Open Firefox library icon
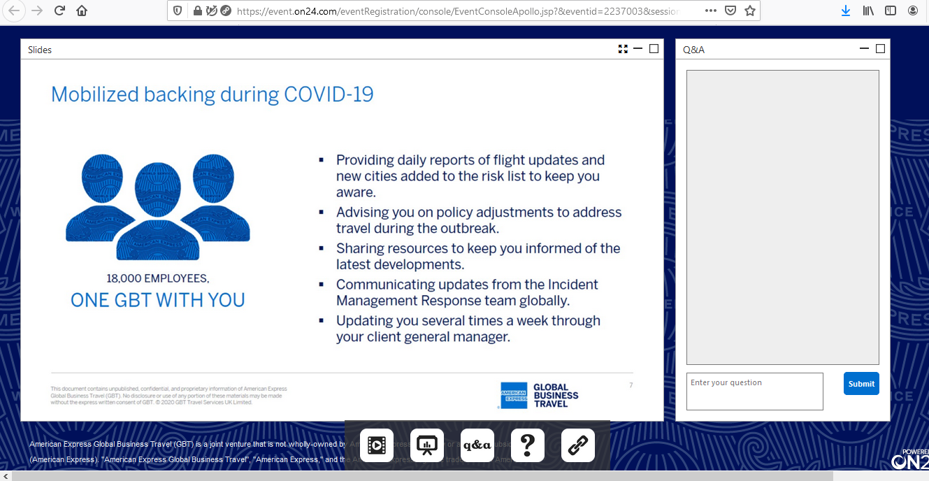Viewport: 929px width, 481px height. click(868, 11)
